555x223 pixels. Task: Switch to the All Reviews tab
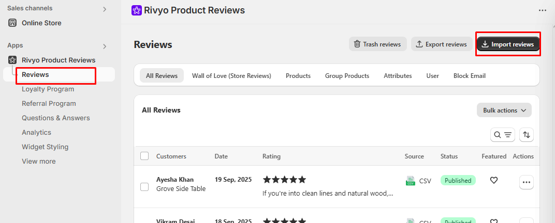pyautogui.click(x=162, y=75)
